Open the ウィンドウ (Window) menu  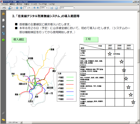[x=43, y=4]
